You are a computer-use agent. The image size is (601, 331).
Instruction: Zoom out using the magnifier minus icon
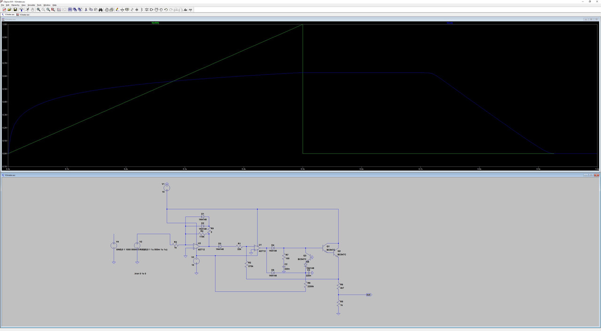[48, 9]
